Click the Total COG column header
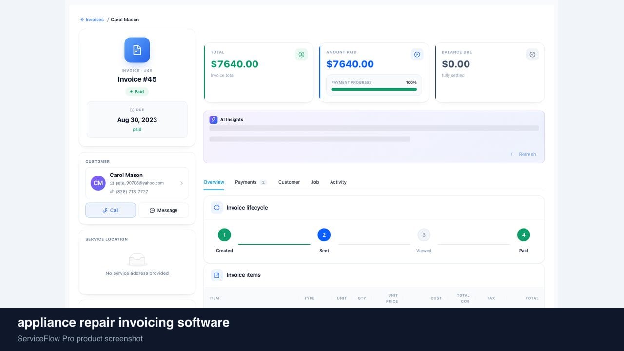Image resolution: width=624 pixels, height=351 pixels. pos(463,298)
